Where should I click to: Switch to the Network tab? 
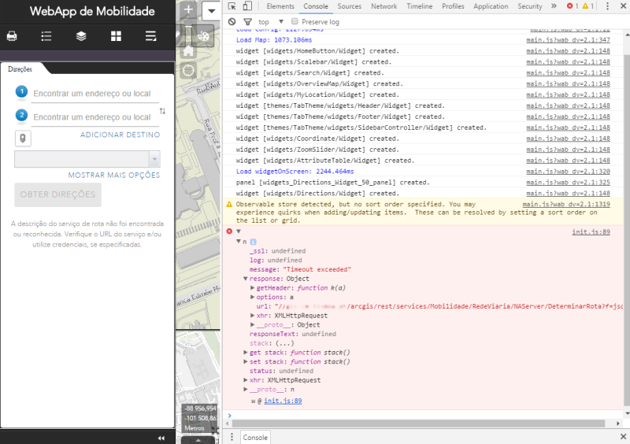pyautogui.click(x=384, y=6)
